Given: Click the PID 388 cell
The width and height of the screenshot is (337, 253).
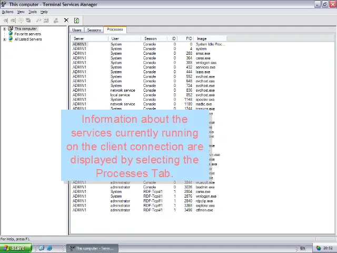Looking at the screenshot, I should pos(189,63).
